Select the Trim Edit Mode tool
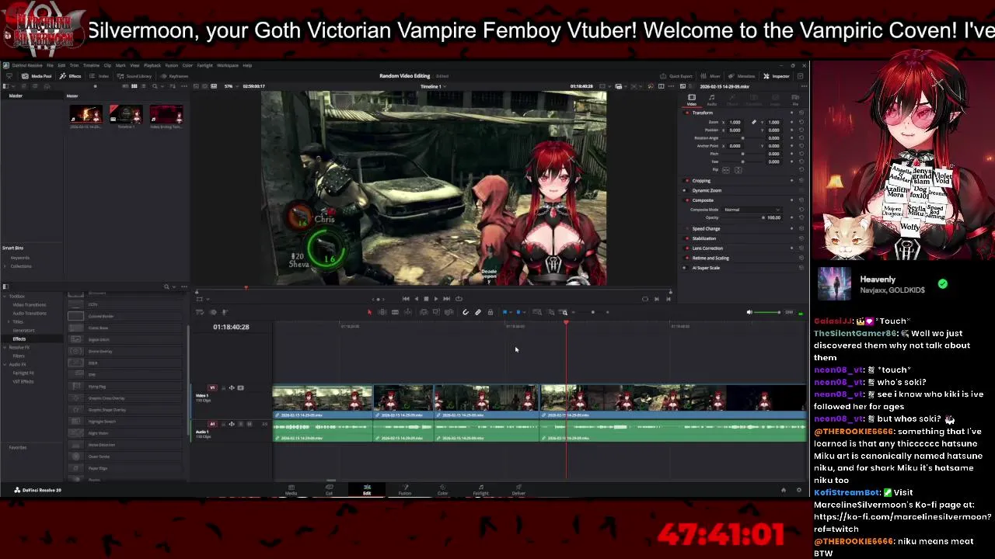Screen dimensions: 995x559 pos(382,312)
